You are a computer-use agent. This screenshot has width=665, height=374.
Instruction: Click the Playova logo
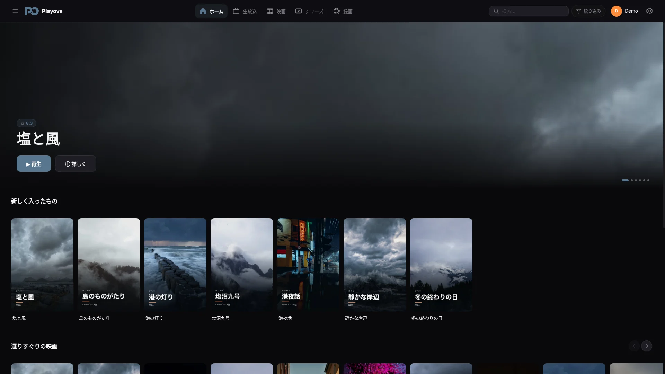click(44, 11)
